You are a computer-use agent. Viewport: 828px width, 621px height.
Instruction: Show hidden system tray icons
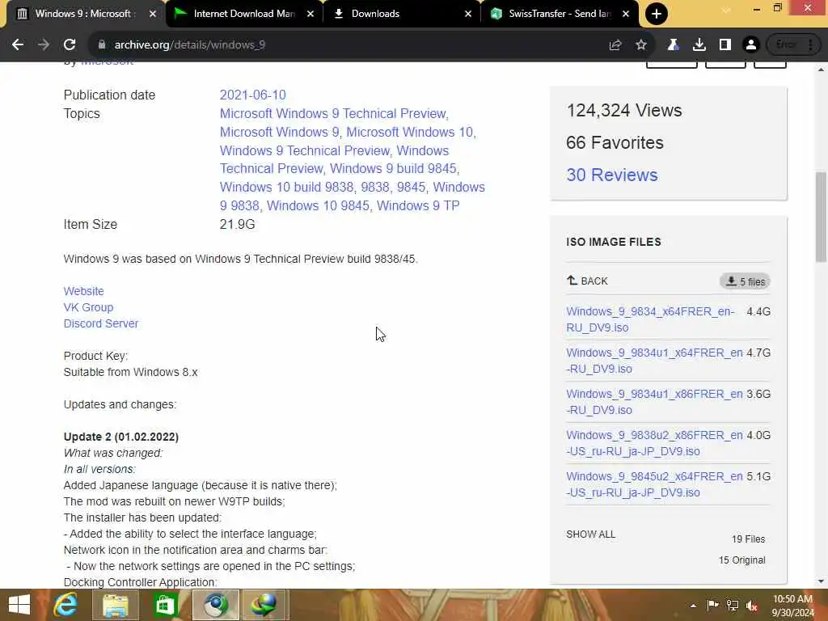693,606
